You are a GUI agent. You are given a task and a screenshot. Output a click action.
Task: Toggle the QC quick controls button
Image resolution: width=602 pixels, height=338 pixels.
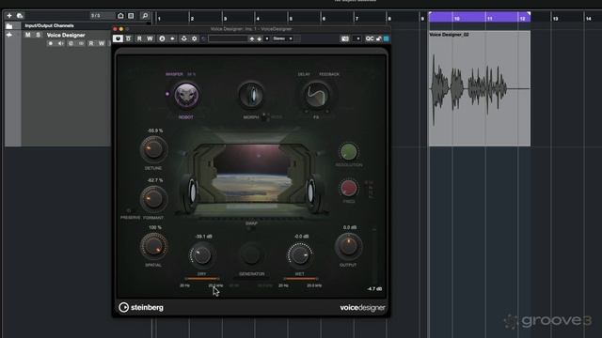click(x=370, y=38)
